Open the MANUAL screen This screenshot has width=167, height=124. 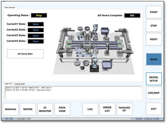(11, 109)
